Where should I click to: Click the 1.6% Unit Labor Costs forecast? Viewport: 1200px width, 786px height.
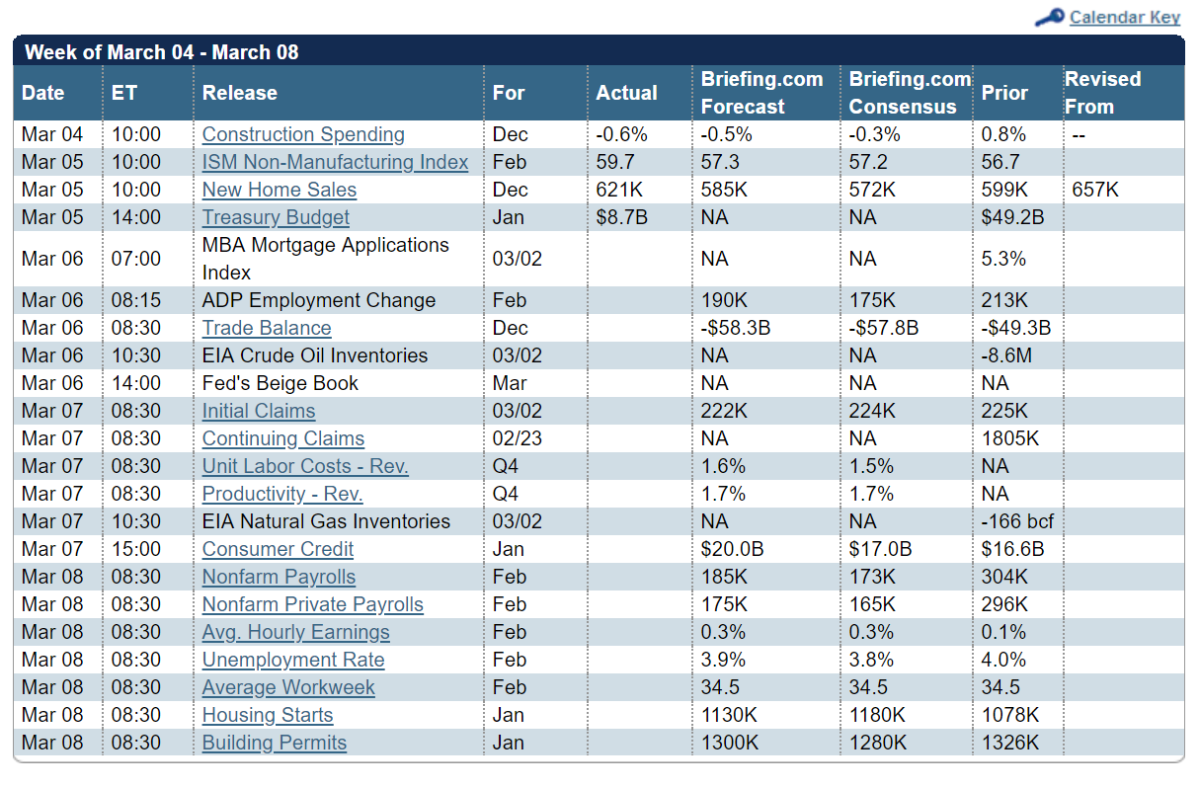[x=723, y=466]
